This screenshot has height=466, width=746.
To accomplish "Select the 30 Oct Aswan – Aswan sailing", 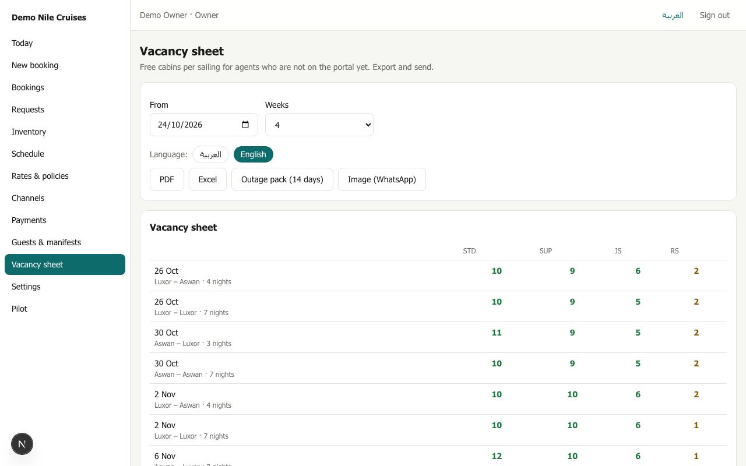I will pyautogui.click(x=438, y=368).
